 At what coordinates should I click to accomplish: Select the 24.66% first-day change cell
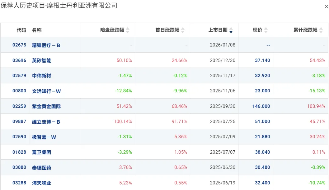[179, 60]
